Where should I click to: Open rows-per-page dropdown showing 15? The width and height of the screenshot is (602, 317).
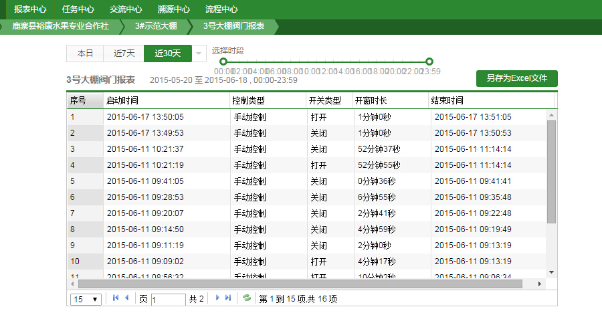(x=86, y=299)
